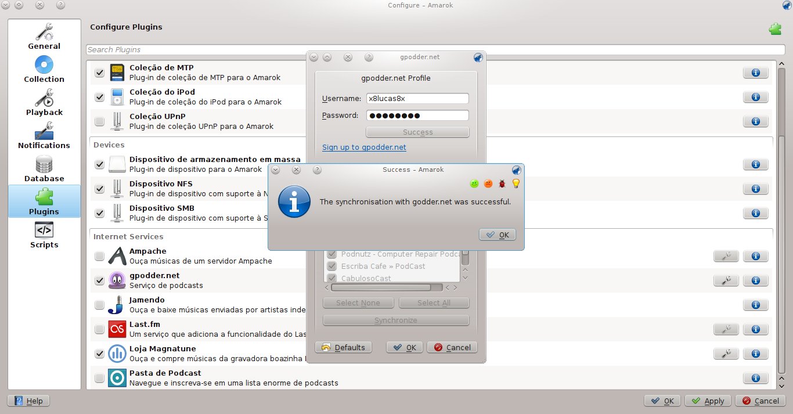
Task: Open Loja Magnatune configuration wrench button
Action: (726, 354)
